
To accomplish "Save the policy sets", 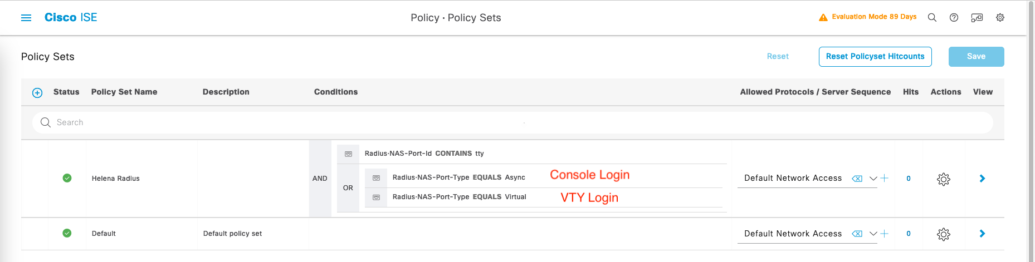I will (x=976, y=57).
